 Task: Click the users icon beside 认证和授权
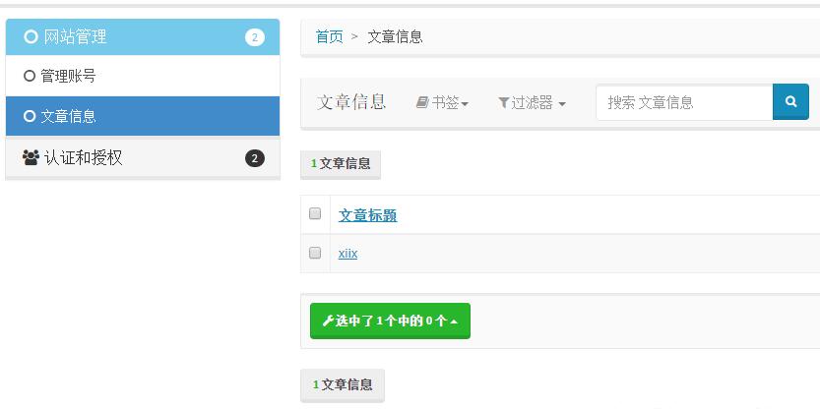tap(31, 157)
